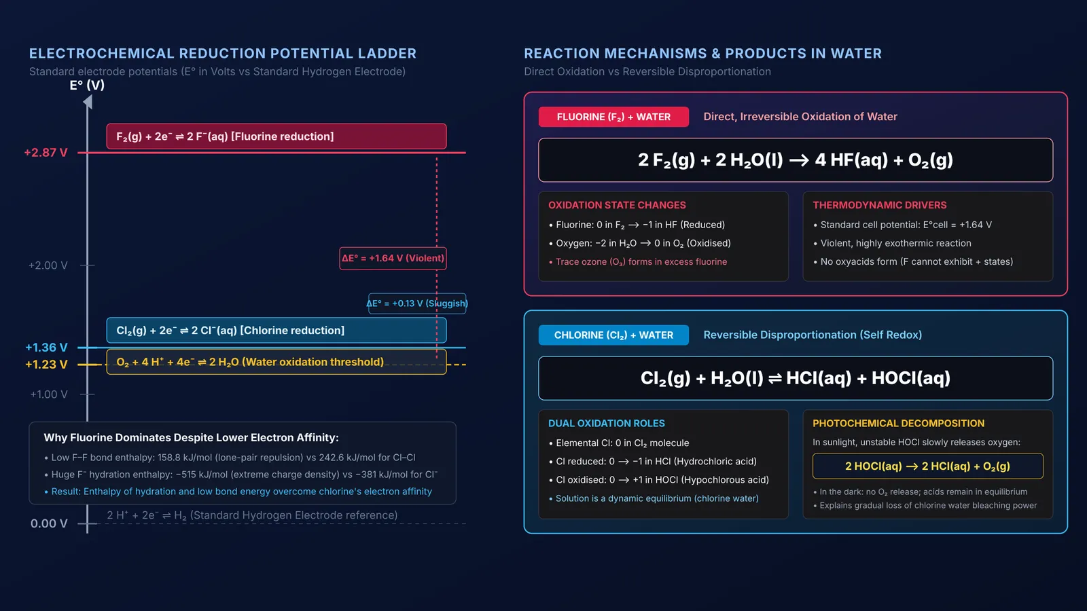Click 'Explains gradual loss of chlorine water' line

click(925, 505)
